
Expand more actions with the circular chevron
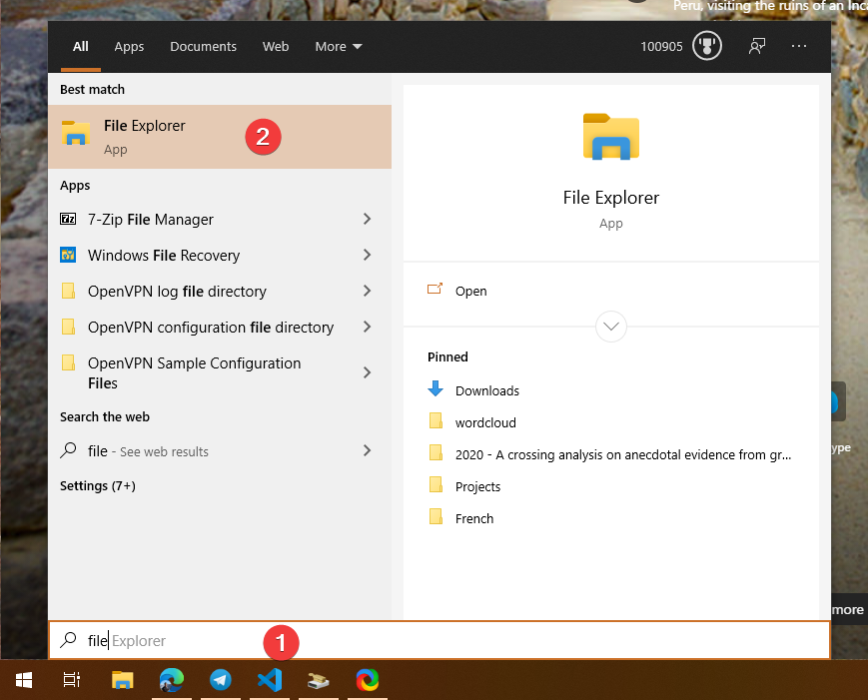[610, 327]
